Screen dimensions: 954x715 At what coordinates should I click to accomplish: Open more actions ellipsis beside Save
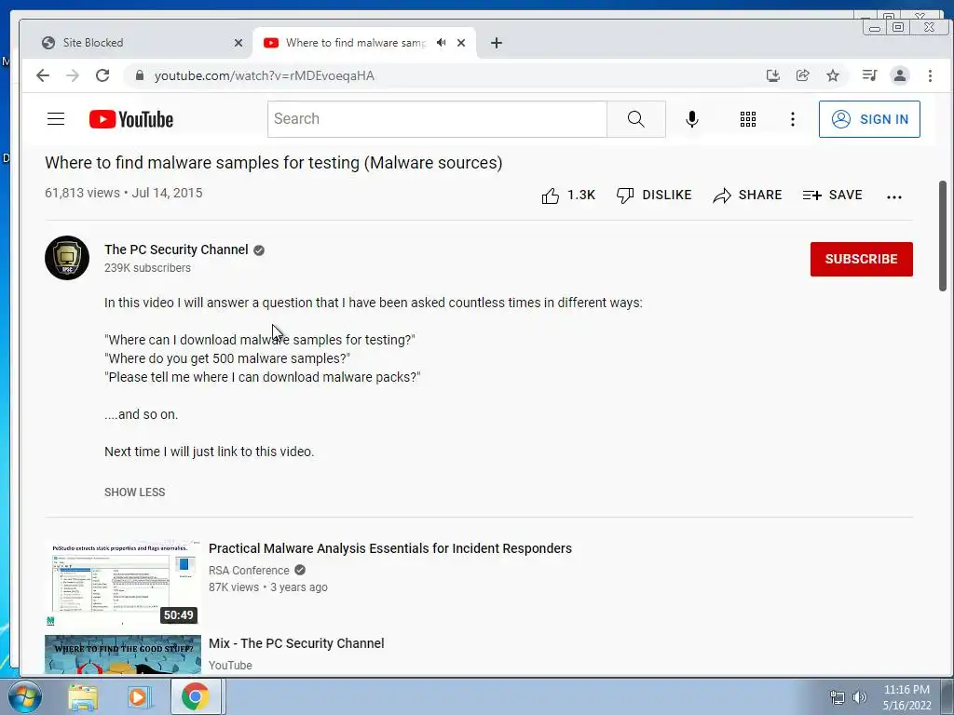[x=893, y=196]
